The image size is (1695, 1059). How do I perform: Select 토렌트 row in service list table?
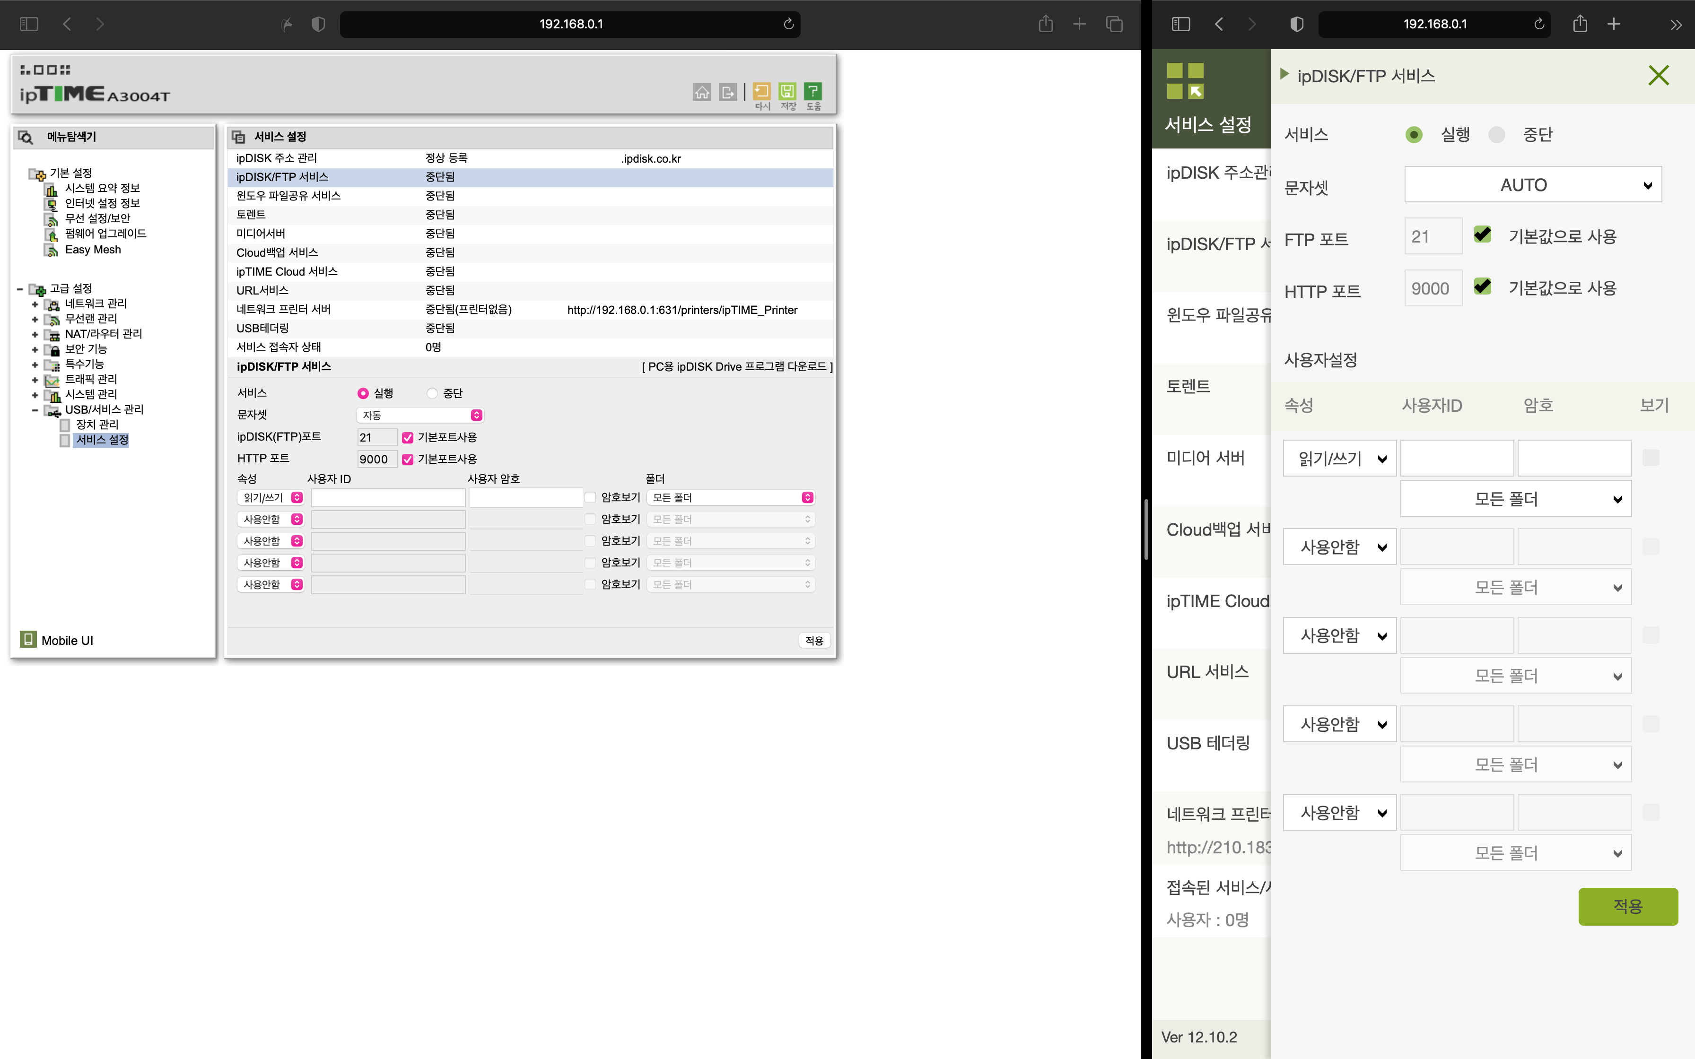(251, 215)
